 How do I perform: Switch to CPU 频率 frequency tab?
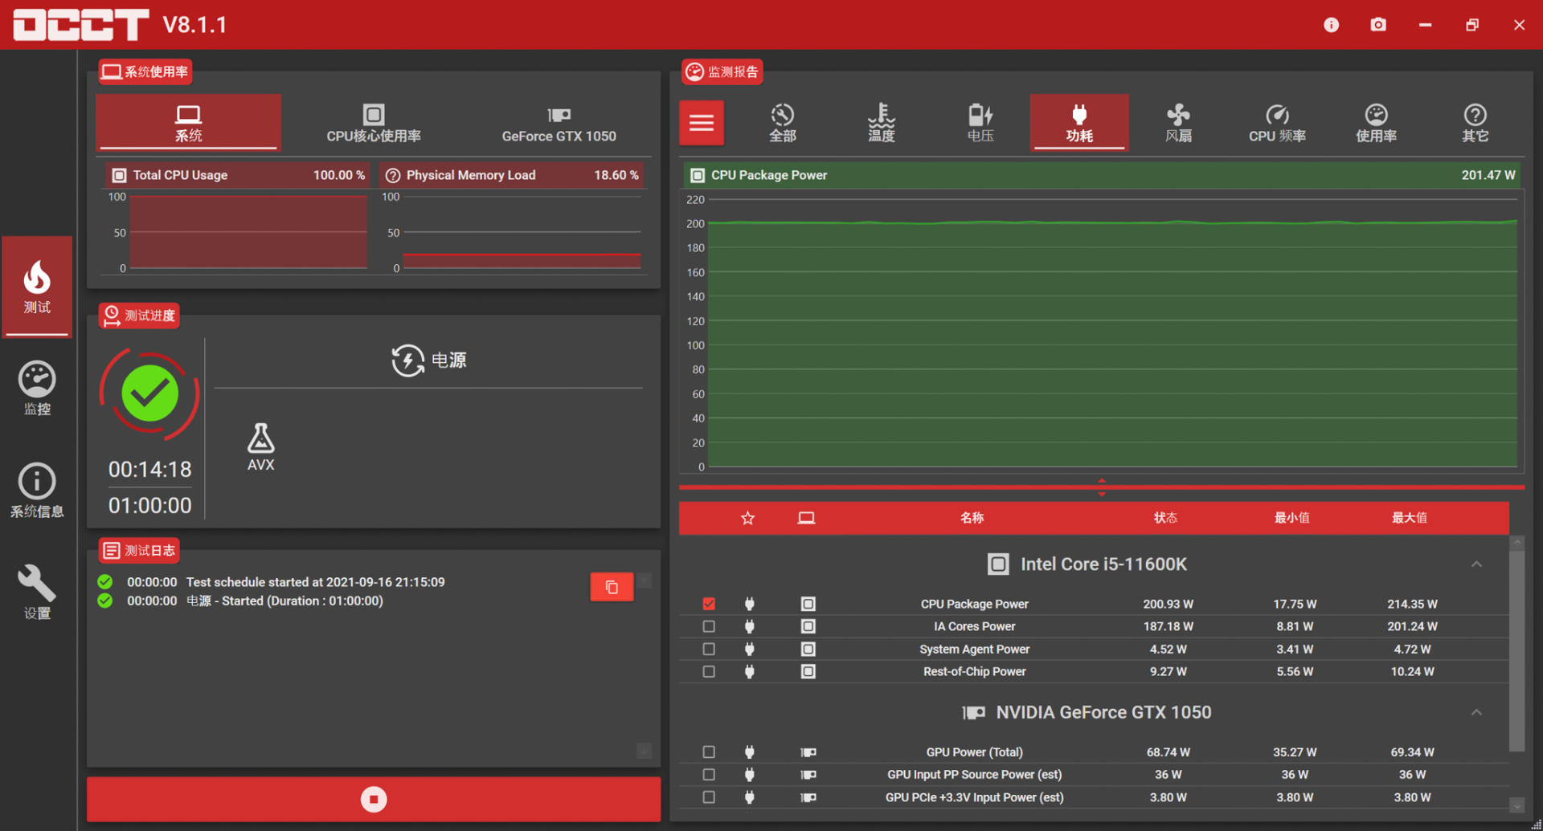coord(1277,123)
